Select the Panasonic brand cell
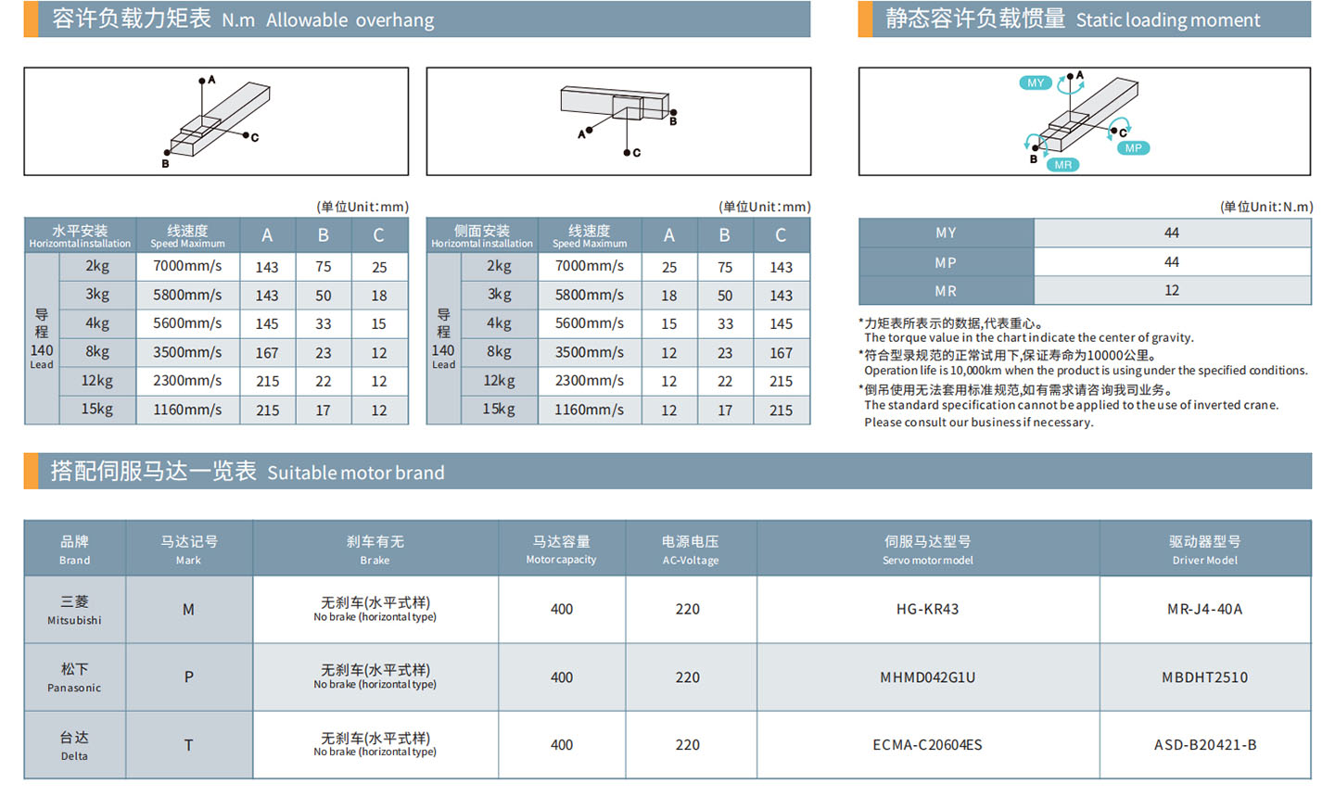 tap(75, 677)
